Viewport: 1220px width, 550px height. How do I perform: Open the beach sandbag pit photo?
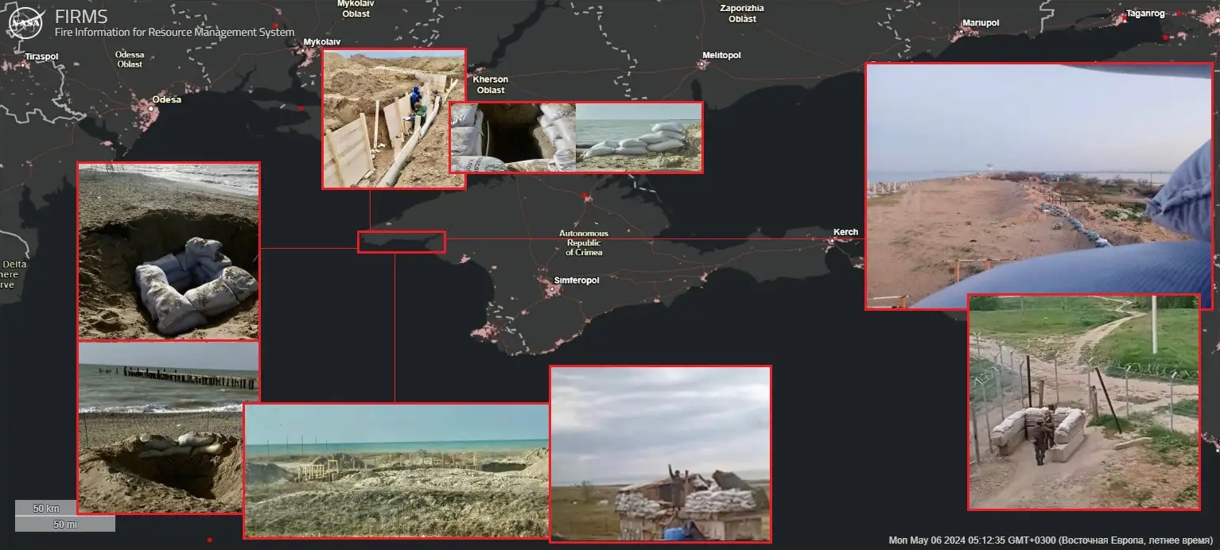169,251
